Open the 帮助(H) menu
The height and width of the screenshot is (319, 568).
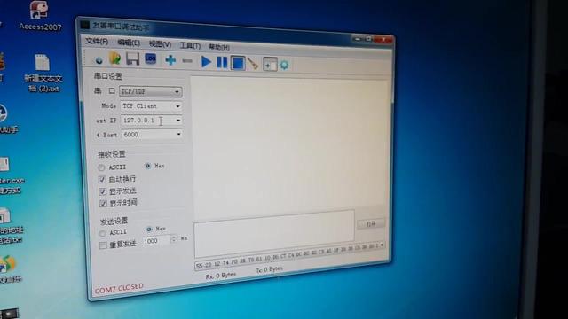click(219, 47)
